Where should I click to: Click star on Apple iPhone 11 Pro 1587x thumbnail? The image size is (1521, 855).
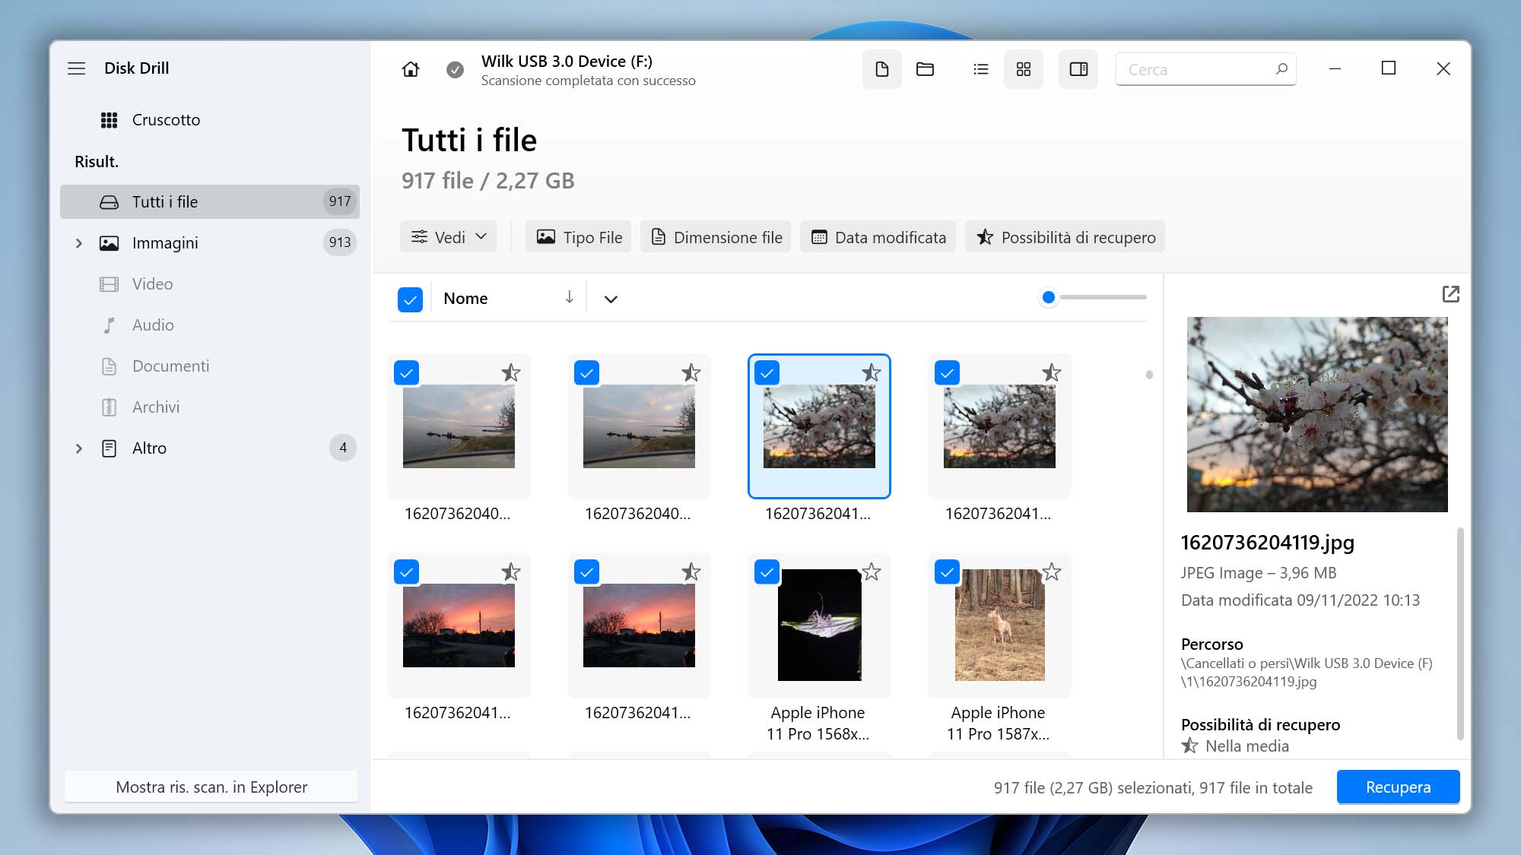click(x=1052, y=572)
